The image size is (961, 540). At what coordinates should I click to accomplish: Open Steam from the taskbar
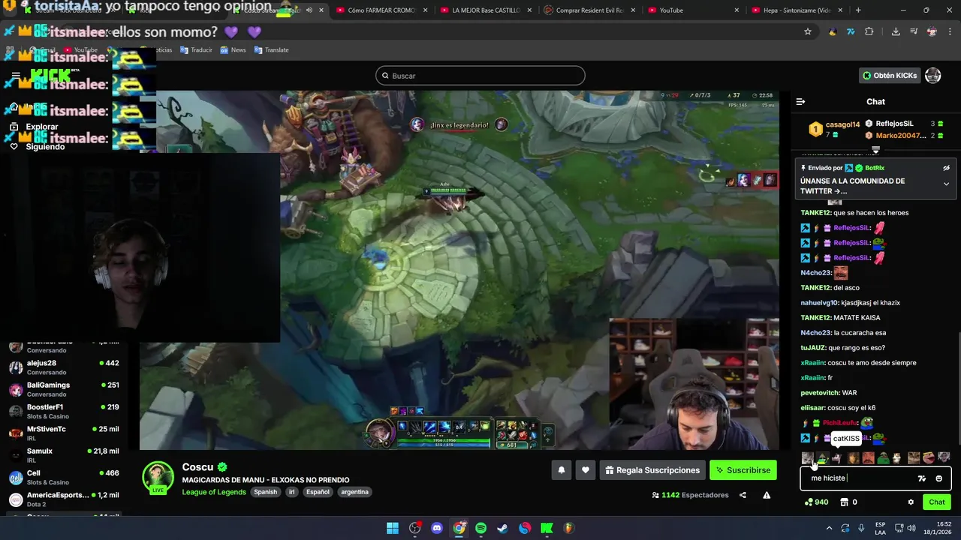click(x=502, y=528)
